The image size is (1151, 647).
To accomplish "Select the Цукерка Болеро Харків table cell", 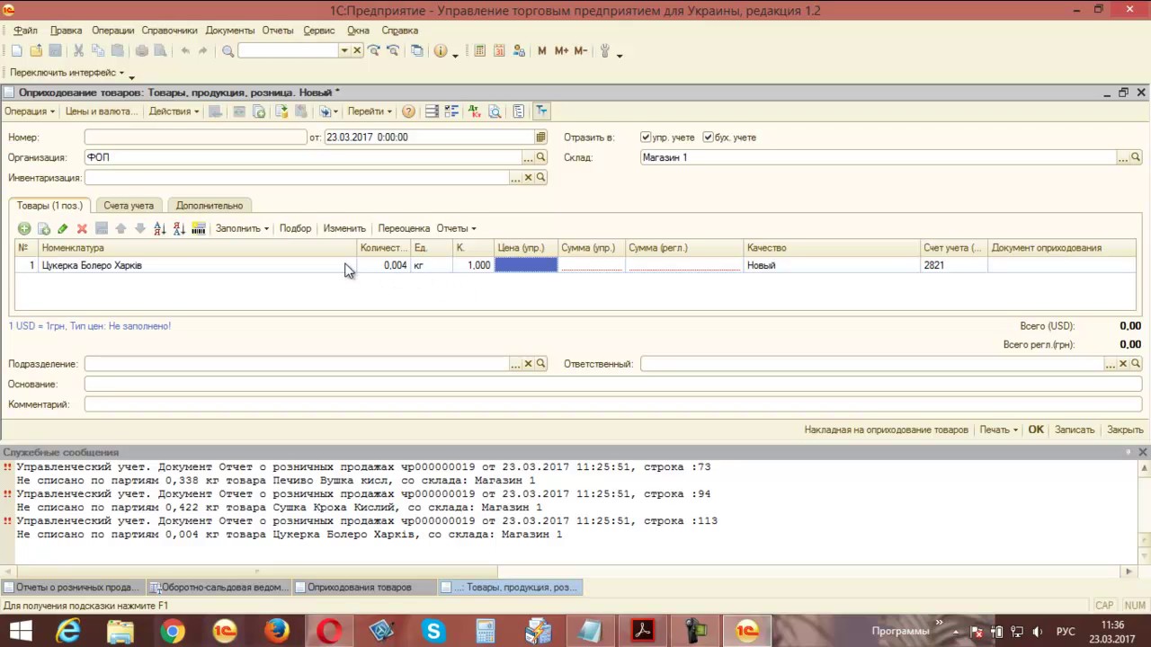I will click(198, 266).
